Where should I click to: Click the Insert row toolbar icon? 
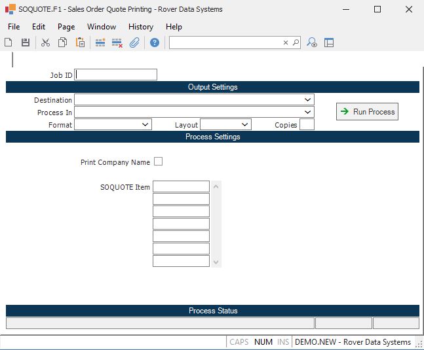point(100,43)
